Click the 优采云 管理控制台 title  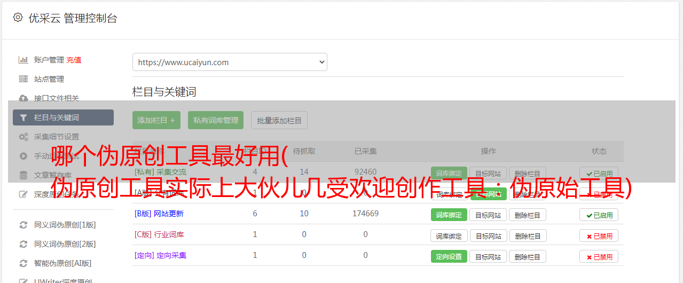pos(73,18)
